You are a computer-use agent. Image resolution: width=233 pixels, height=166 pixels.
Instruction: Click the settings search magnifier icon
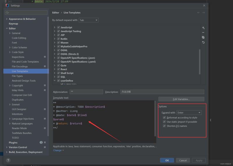click(7, 13)
